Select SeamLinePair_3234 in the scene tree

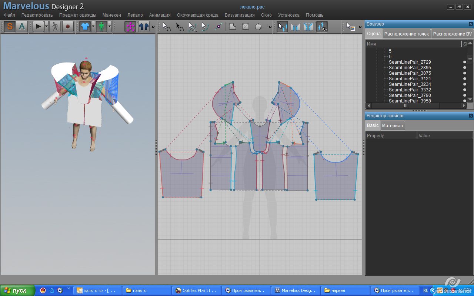410,84
